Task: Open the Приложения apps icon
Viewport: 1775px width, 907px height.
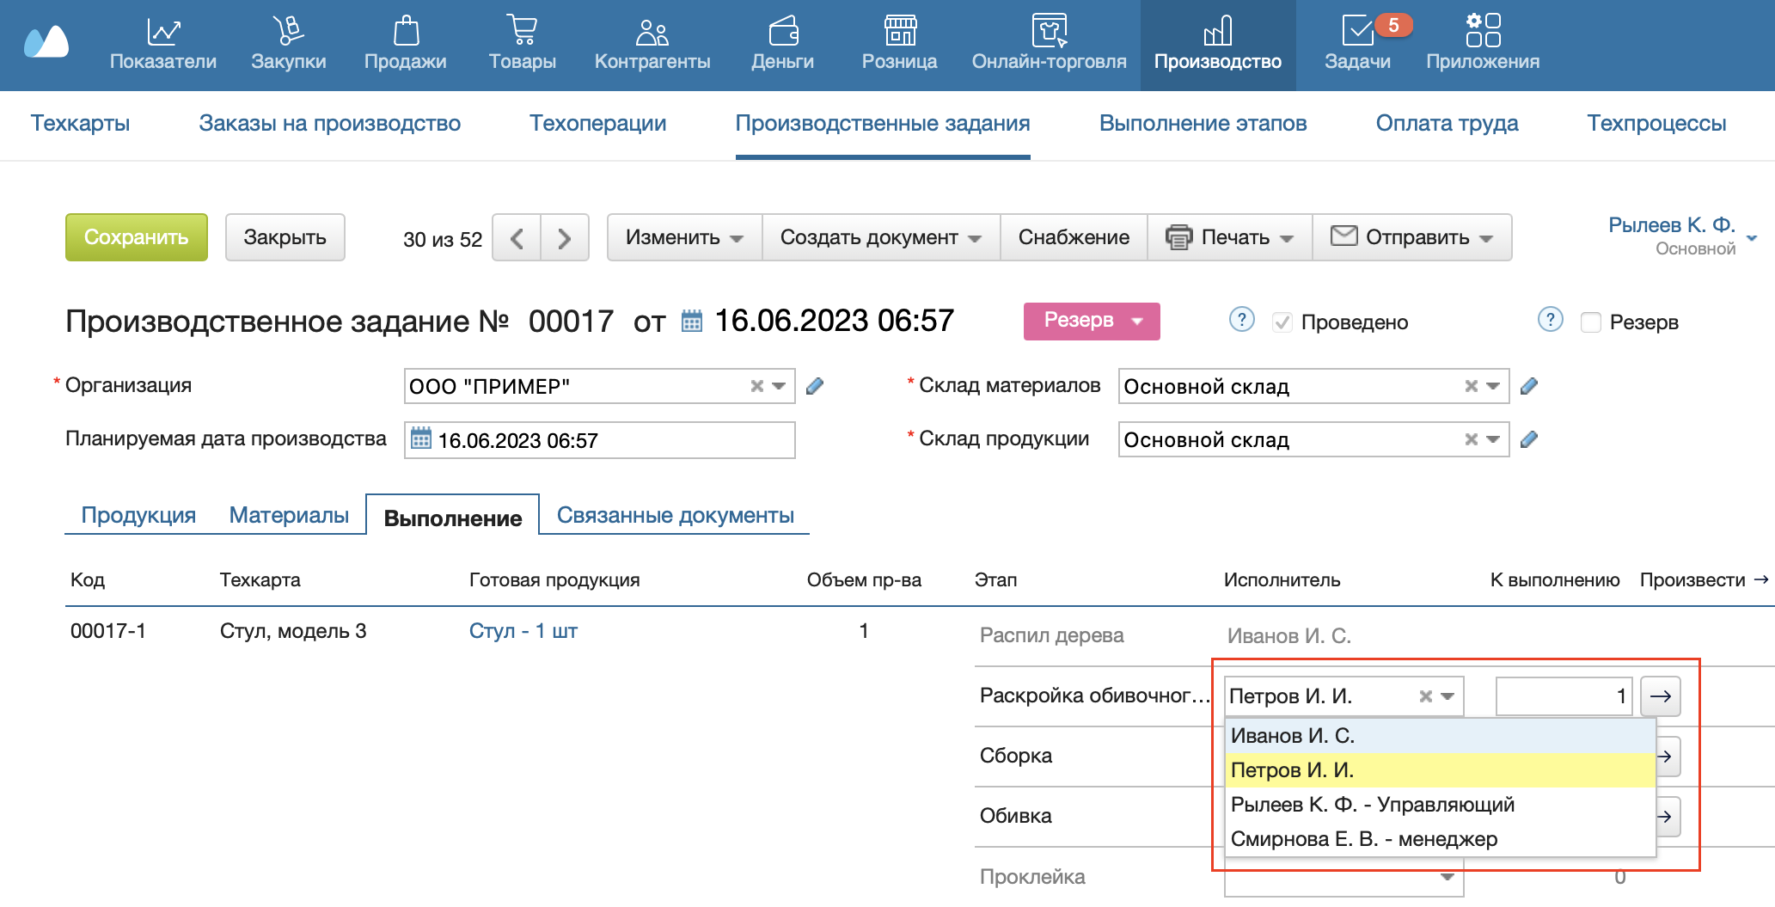Action: 1483,31
